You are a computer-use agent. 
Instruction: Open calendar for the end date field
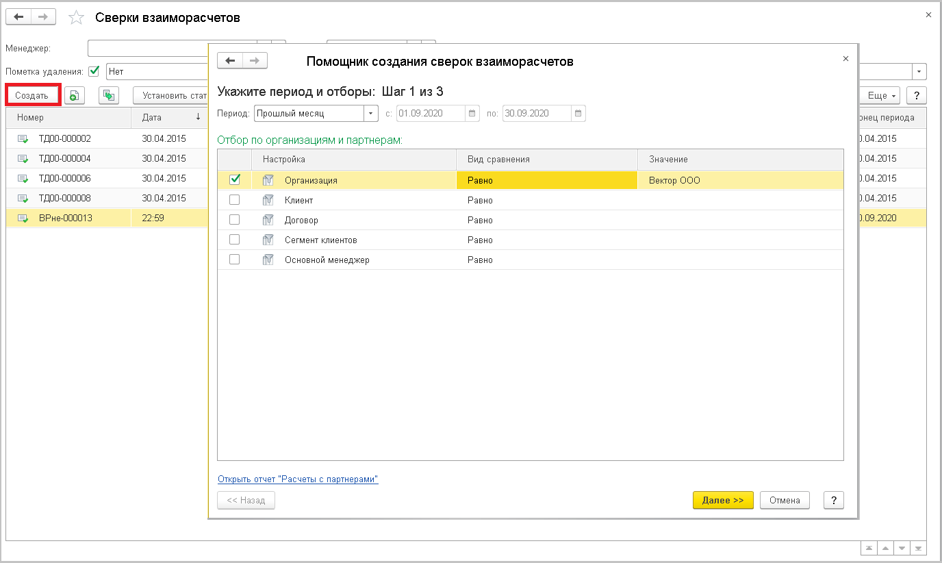[x=578, y=113]
